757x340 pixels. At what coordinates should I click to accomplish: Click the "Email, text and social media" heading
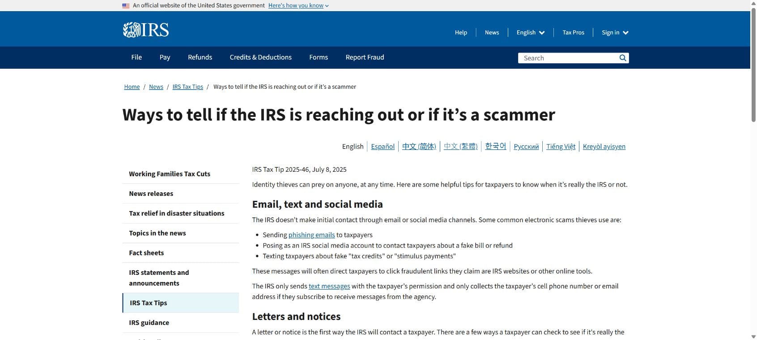[317, 204]
